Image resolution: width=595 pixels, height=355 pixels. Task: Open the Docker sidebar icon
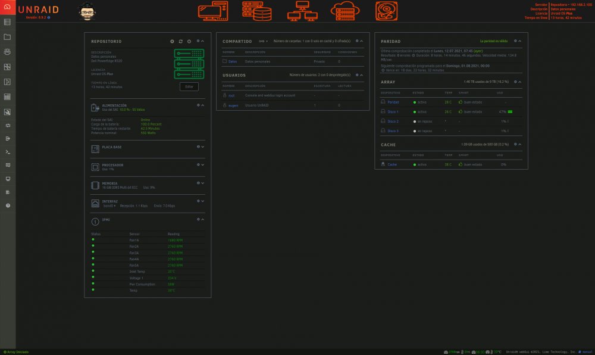click(x=7, y=82)
